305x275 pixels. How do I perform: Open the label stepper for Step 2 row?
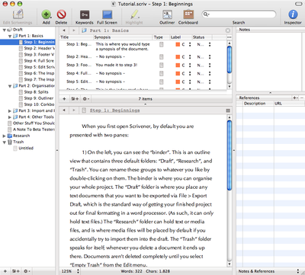(x=190, y=57)
